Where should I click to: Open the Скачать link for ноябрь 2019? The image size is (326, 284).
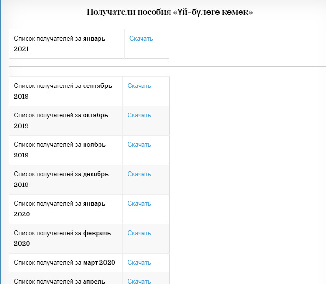pyautogui.click(x=139, y=145)
